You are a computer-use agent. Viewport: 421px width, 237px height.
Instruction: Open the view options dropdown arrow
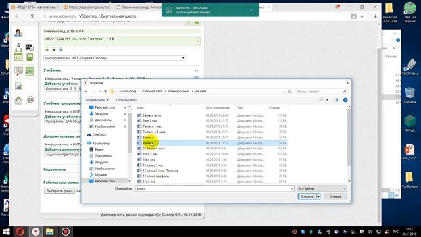click(x=327, y=100)
